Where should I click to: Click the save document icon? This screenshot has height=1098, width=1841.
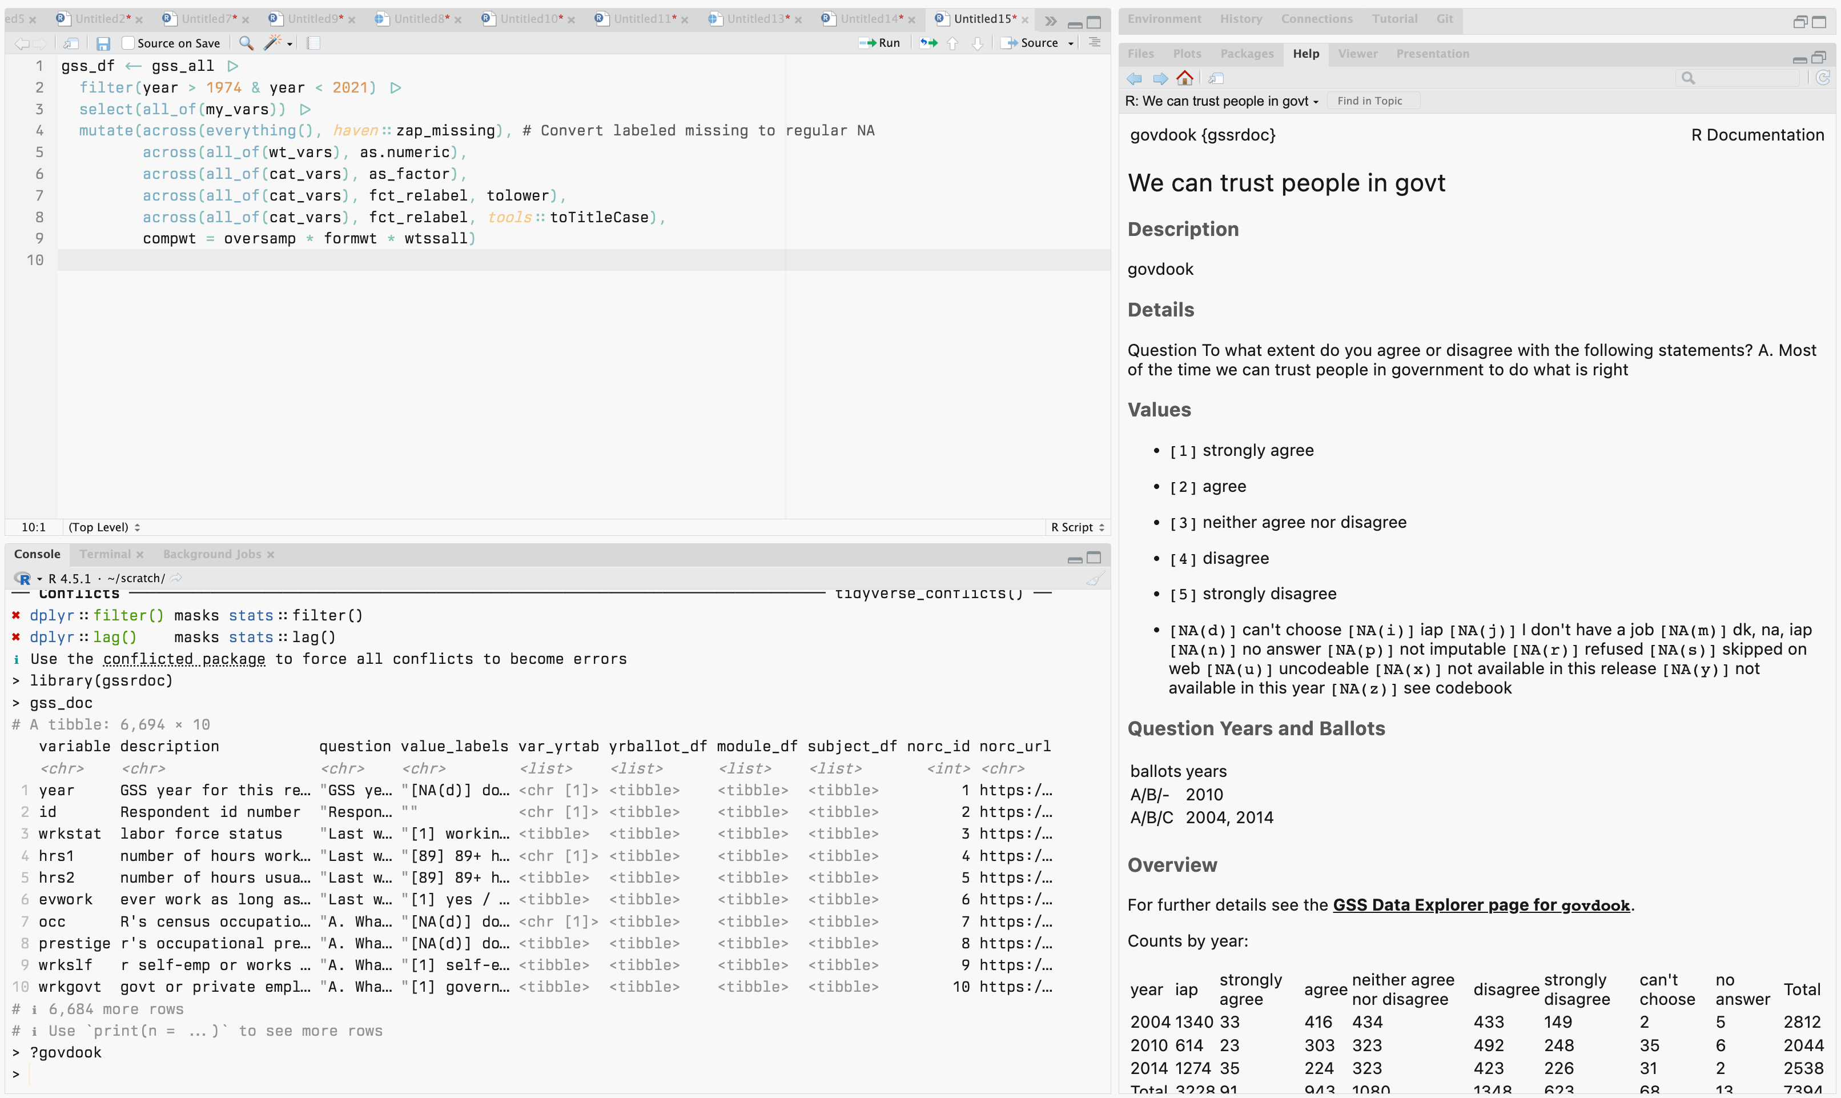pos(103,43)
